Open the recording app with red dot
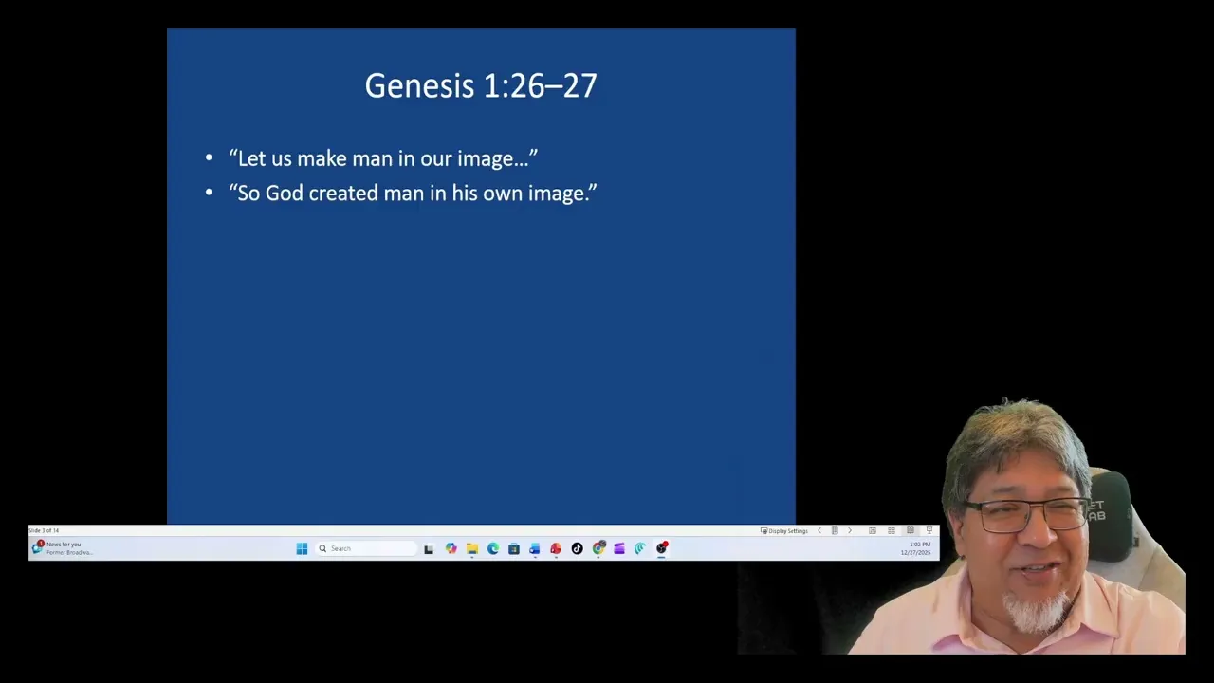1214x683 pixels. 662,547
